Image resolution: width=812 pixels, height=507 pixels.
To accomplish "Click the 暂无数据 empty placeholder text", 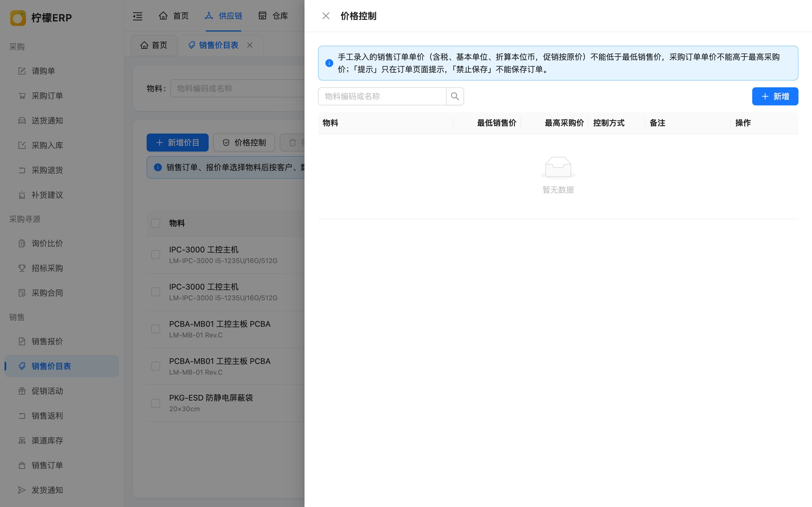I will click(x=558, y=190).
